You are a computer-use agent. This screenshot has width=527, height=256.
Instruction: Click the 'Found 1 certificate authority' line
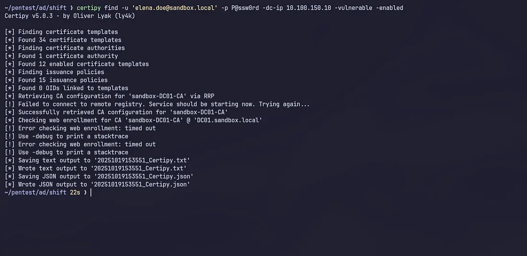point(68,56)
